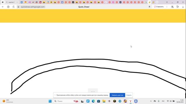Reload the Quick, Draw! page
Image resolution: width=186 pixels, height=104 pixels.
coord(14,7)
